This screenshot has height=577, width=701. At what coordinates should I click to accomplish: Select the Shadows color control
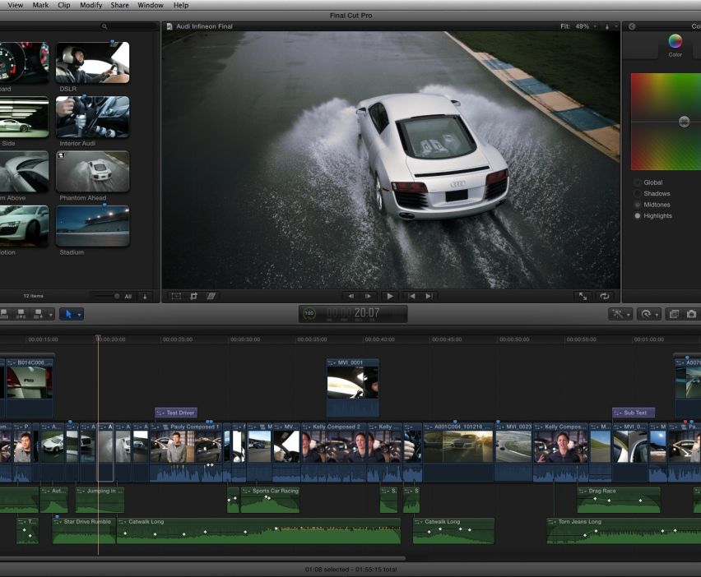(x=638, y=194)
